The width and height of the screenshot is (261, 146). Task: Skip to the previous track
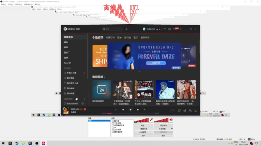(123, 110)
